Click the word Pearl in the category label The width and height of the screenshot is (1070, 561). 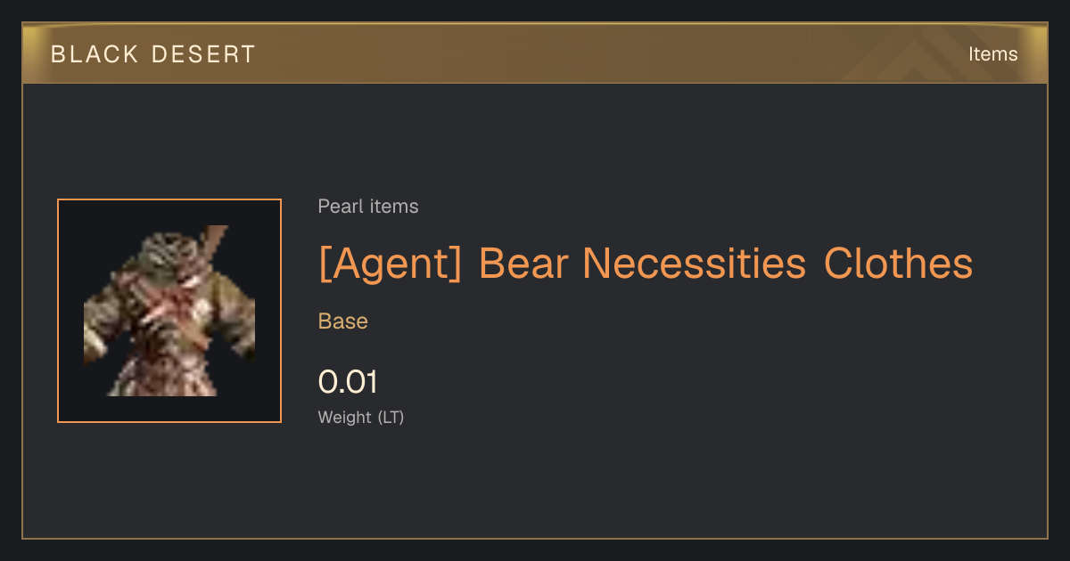pos(338,207)
